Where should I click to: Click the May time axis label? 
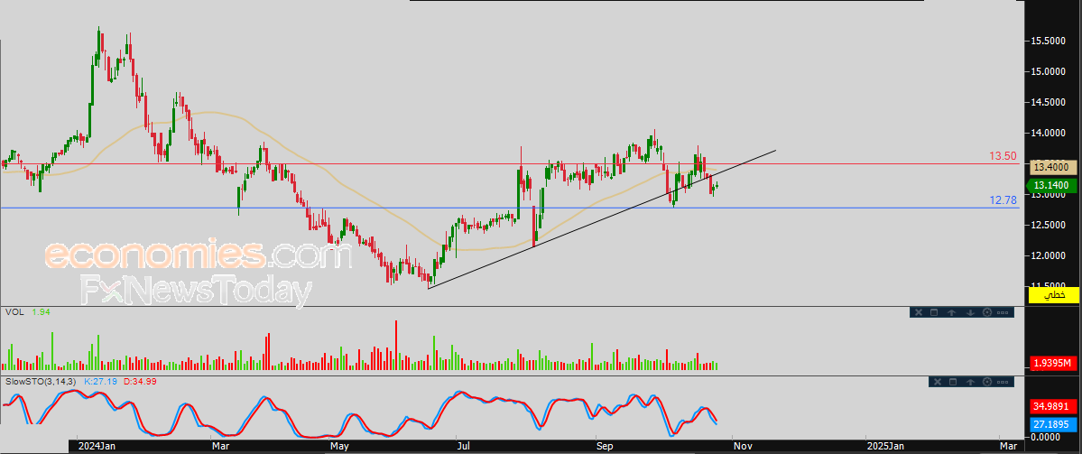(339, 447)
